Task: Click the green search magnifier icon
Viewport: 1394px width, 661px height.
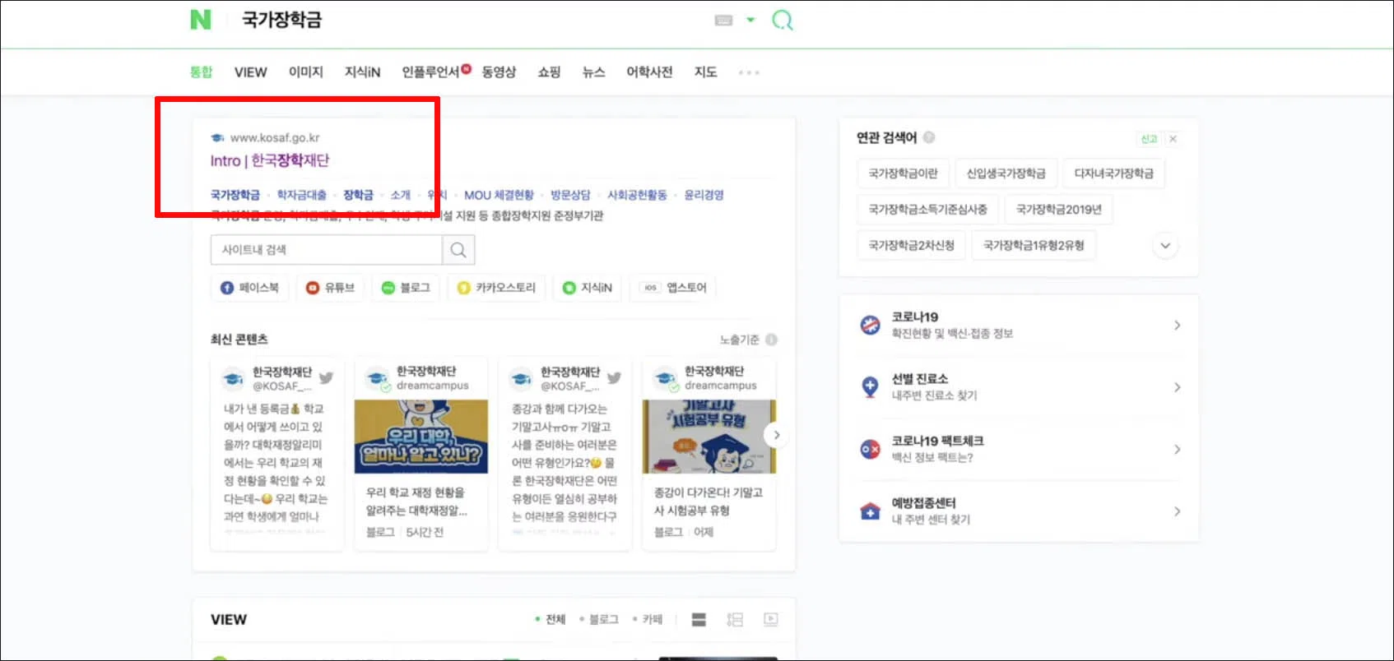Action: (783, 20)
